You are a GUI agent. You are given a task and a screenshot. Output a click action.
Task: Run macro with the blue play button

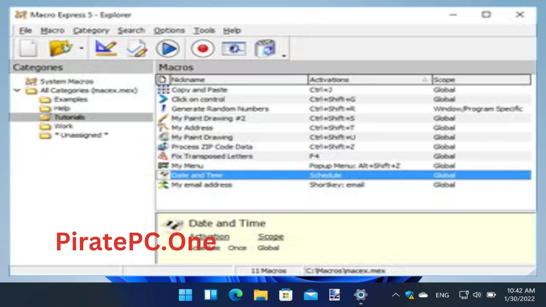click(x=168, y=49)
